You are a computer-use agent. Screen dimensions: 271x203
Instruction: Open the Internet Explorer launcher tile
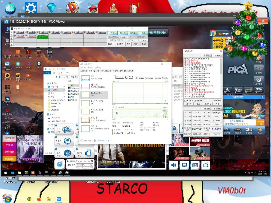click(60, 164)
